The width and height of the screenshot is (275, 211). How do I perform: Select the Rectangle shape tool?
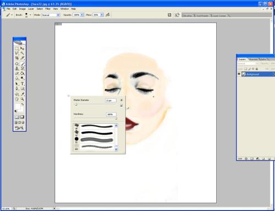click(22, 88)
